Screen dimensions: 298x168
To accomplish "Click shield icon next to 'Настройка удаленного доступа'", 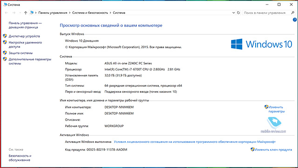I will click(5, 42).
